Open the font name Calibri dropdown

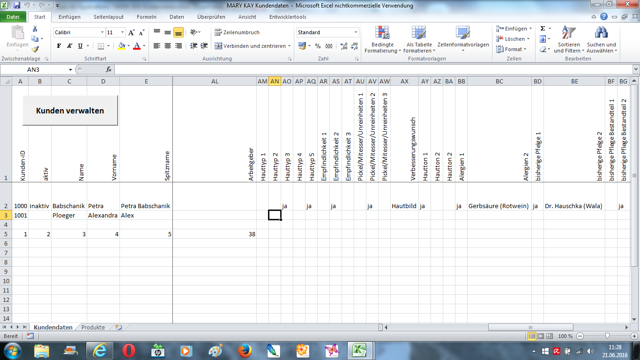click(103, 32)
